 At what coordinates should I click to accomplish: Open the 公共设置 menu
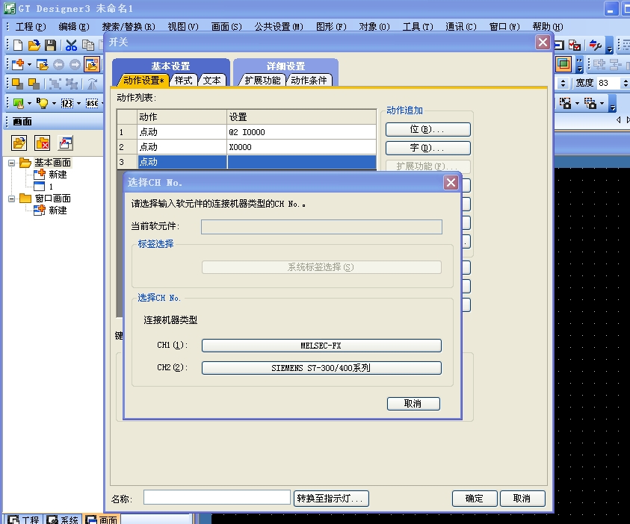[278, 27]
